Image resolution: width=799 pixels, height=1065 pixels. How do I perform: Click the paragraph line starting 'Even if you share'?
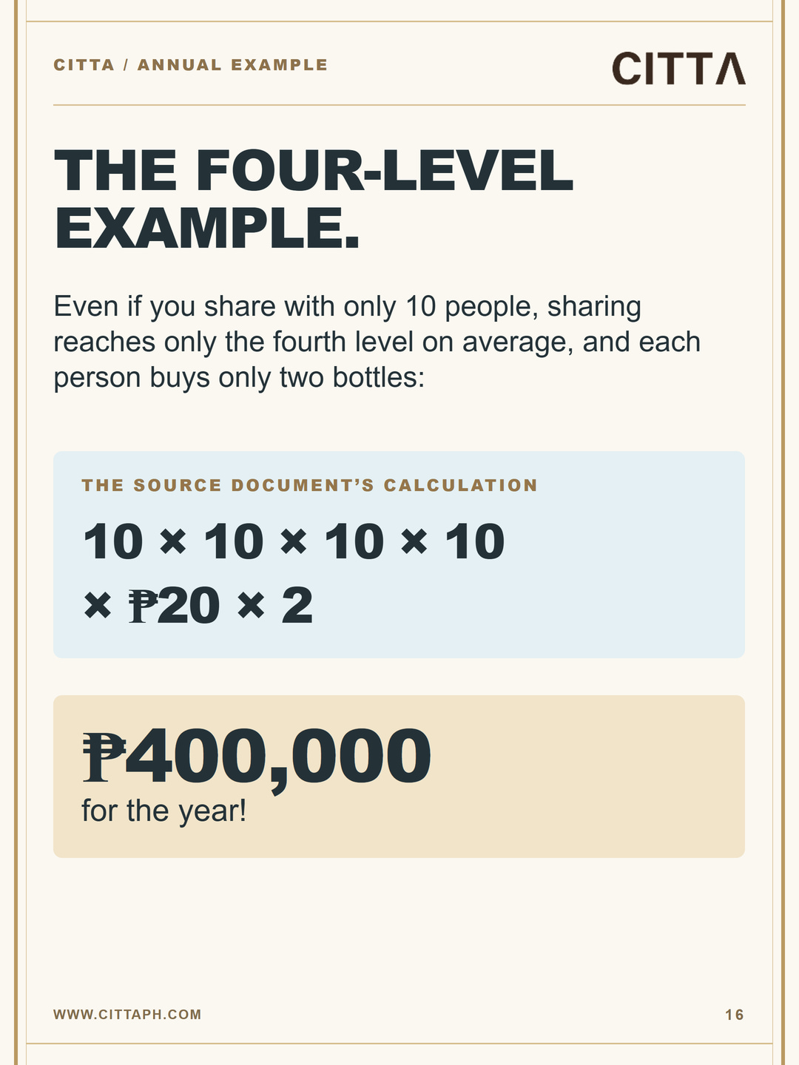tap(348, 306)
